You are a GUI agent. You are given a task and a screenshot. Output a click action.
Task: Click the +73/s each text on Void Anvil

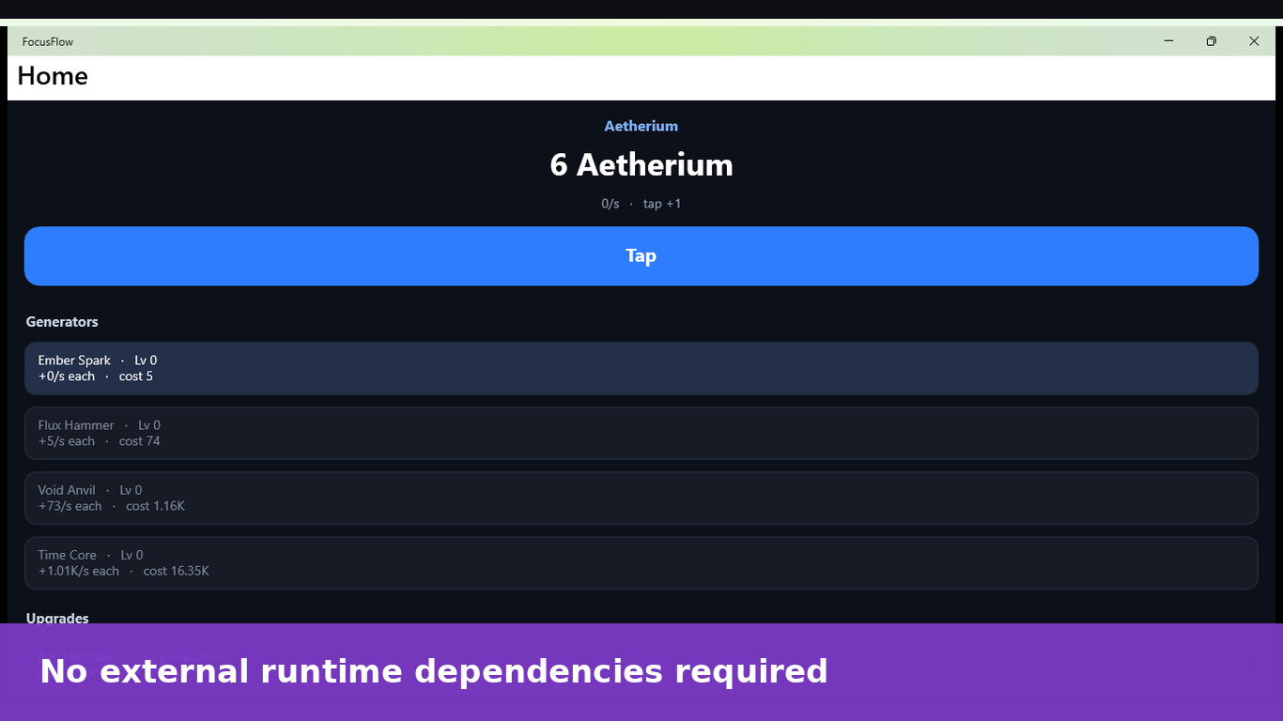pos(70,506)
